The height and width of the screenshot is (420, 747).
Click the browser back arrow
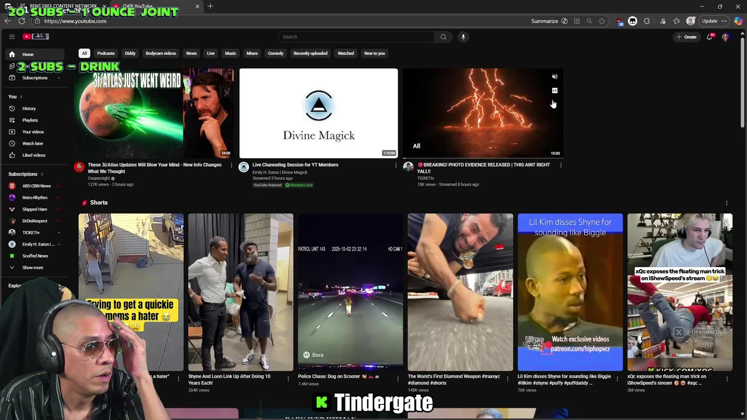(7, 21)
